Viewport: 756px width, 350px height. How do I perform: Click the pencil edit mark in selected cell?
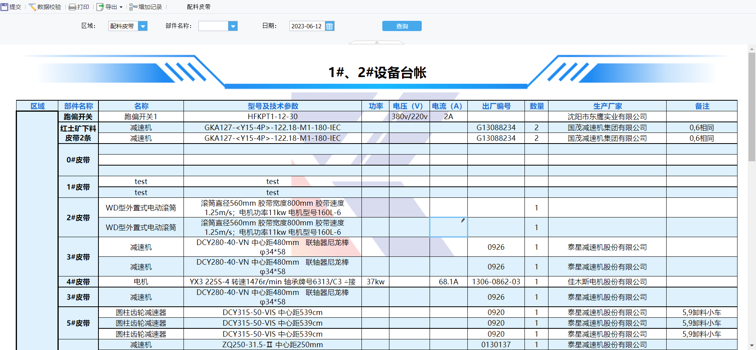[463, 220]
